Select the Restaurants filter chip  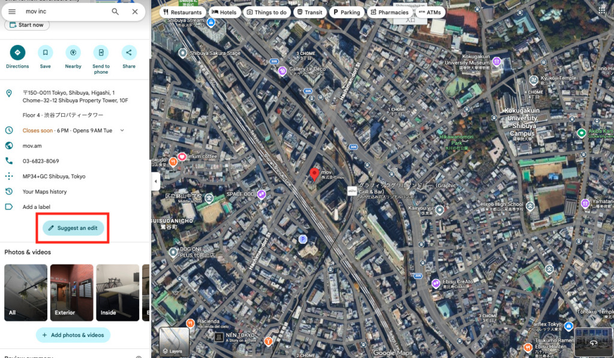pos(181,12)
